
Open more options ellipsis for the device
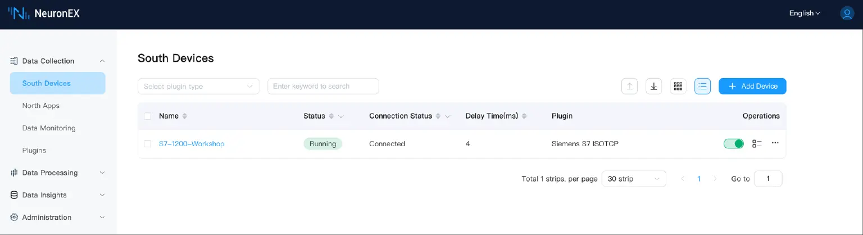(x=775, y=143)
